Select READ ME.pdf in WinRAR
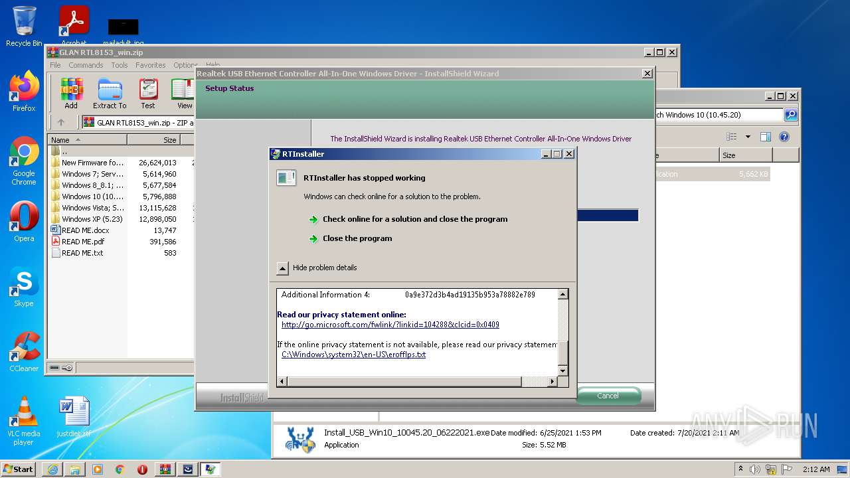850x478 pixels. pyautogui.click(x=78, y=242)
